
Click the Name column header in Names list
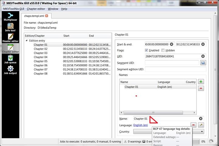[138, 82]
